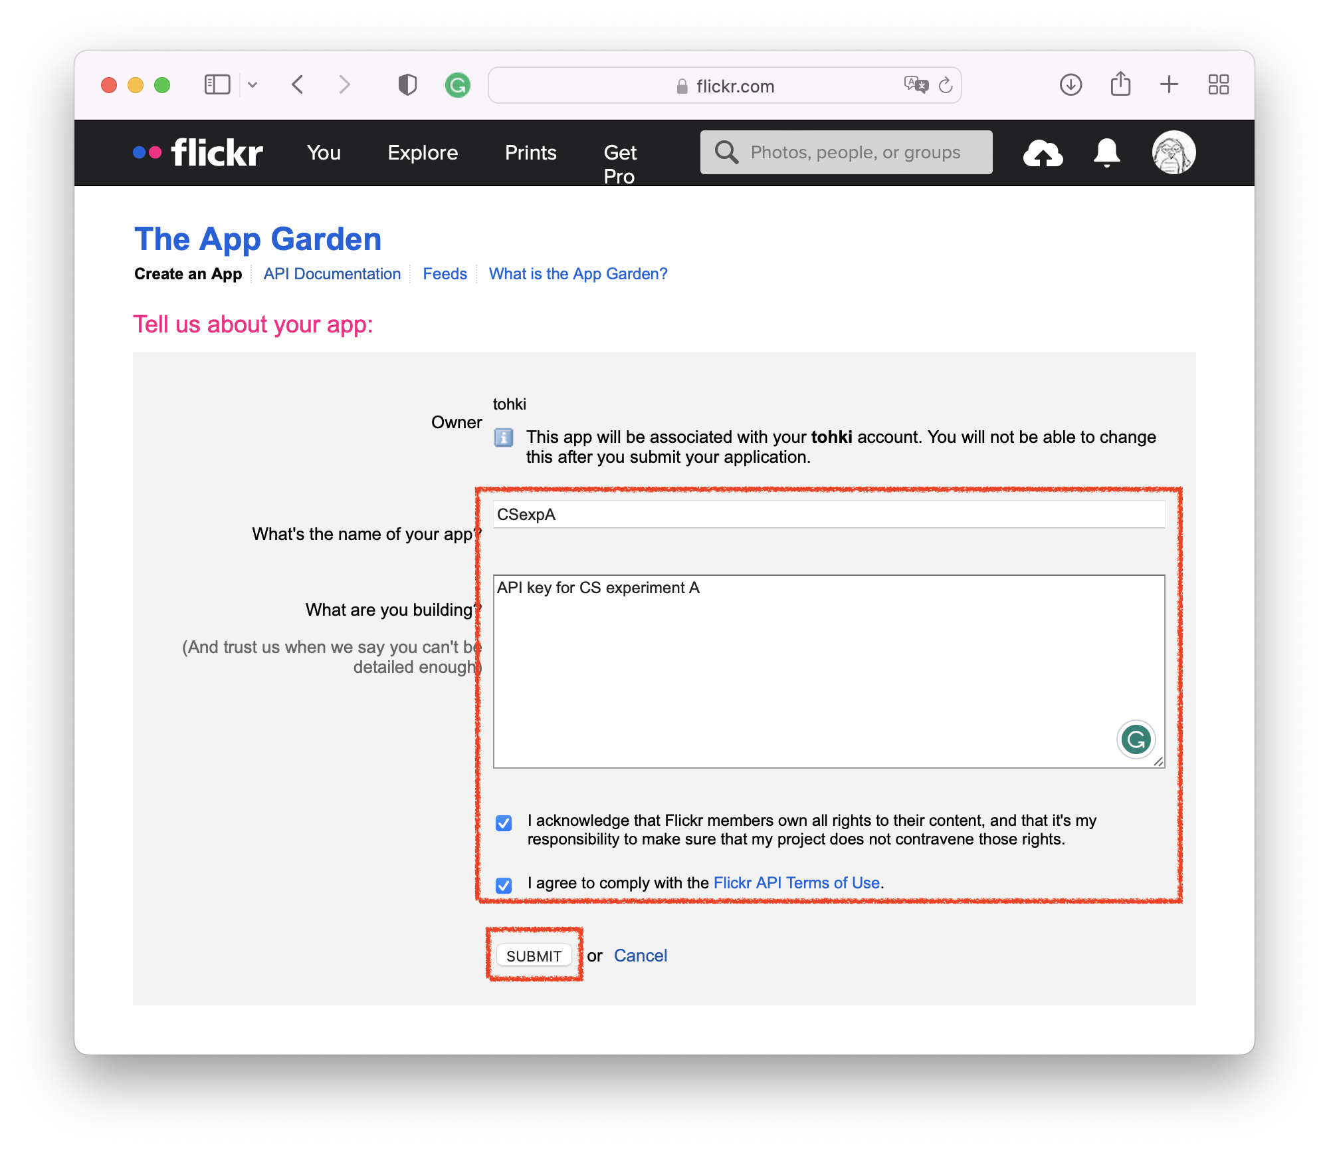The image size is (1329, 1153).
Task: Open the Share menu icon
Action: click(x=1120, y=84)
